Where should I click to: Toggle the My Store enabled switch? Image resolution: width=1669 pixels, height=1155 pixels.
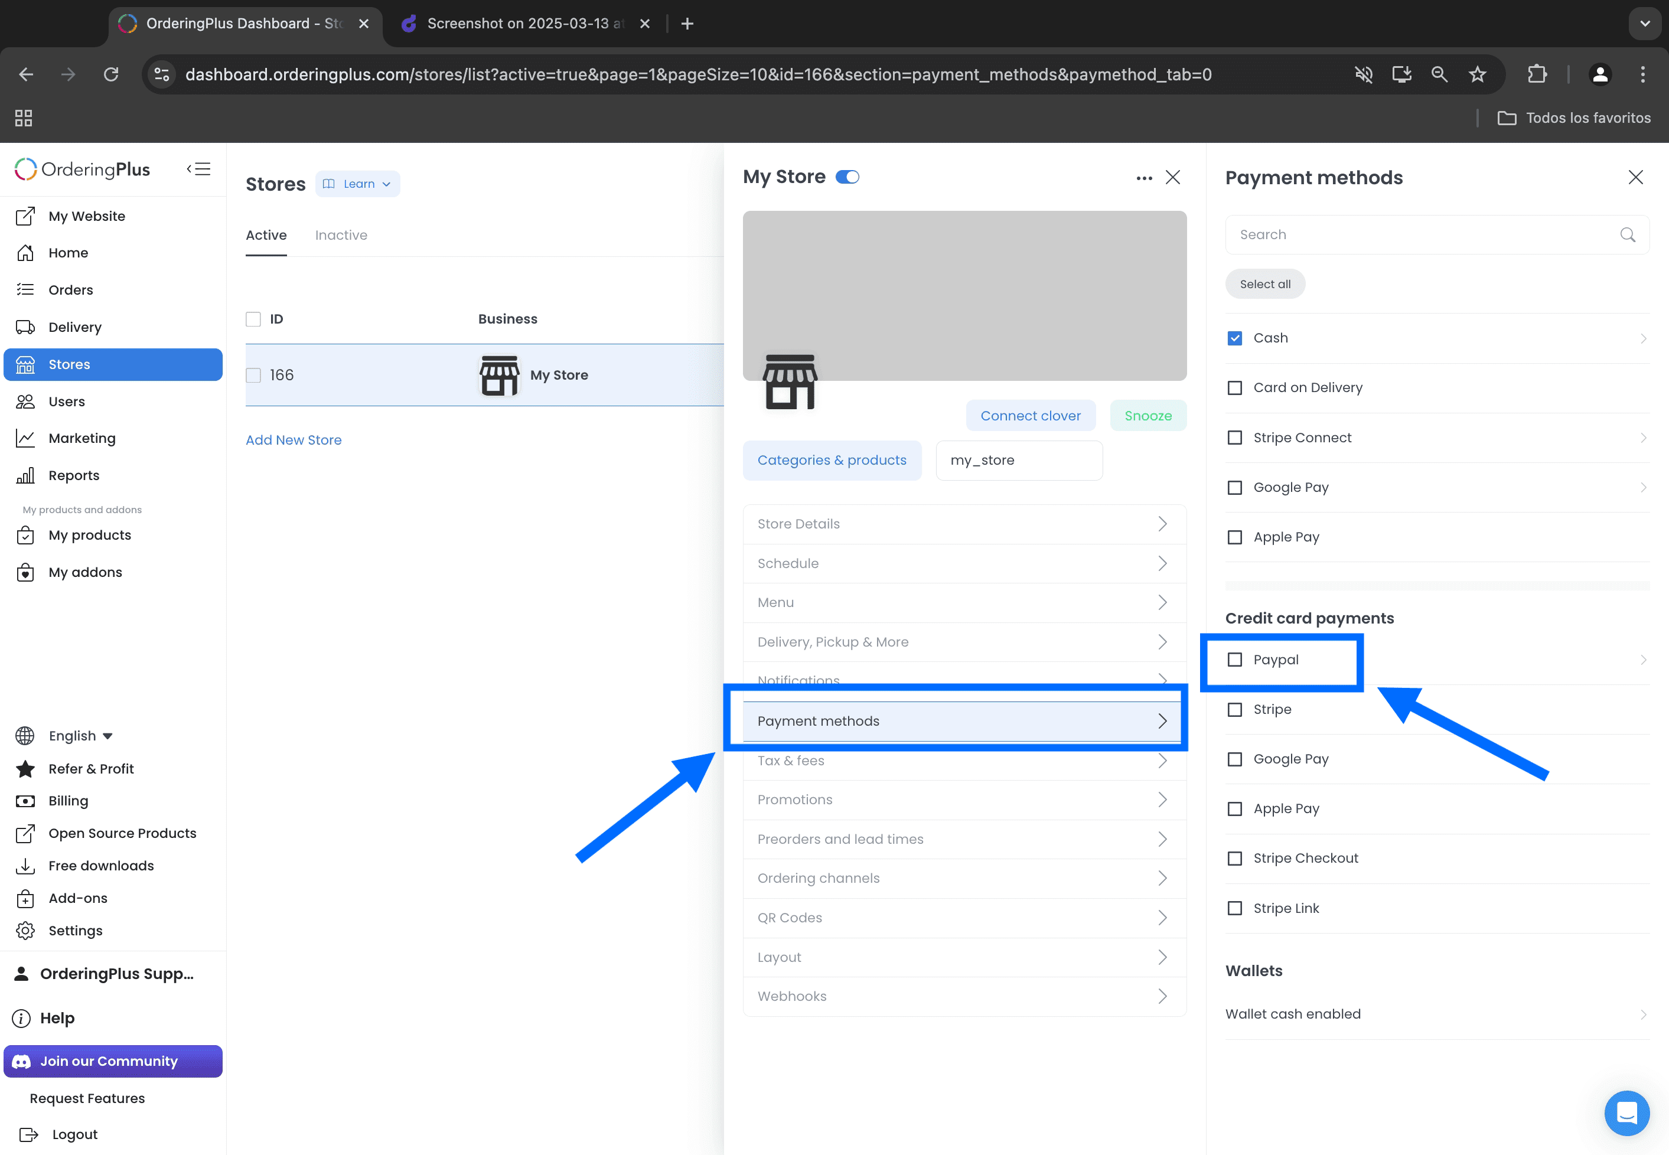847,177
